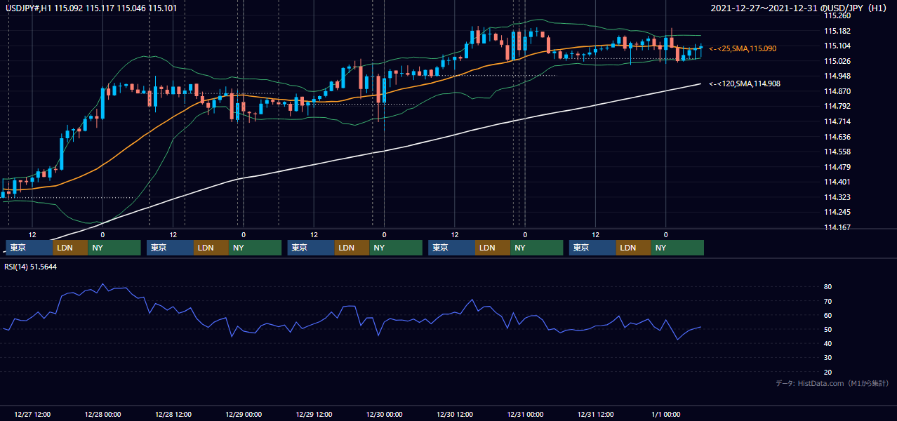Click the 114.245 price axis value
The width and height of the screenshot is (897, 421).
(x=836, y=212)
